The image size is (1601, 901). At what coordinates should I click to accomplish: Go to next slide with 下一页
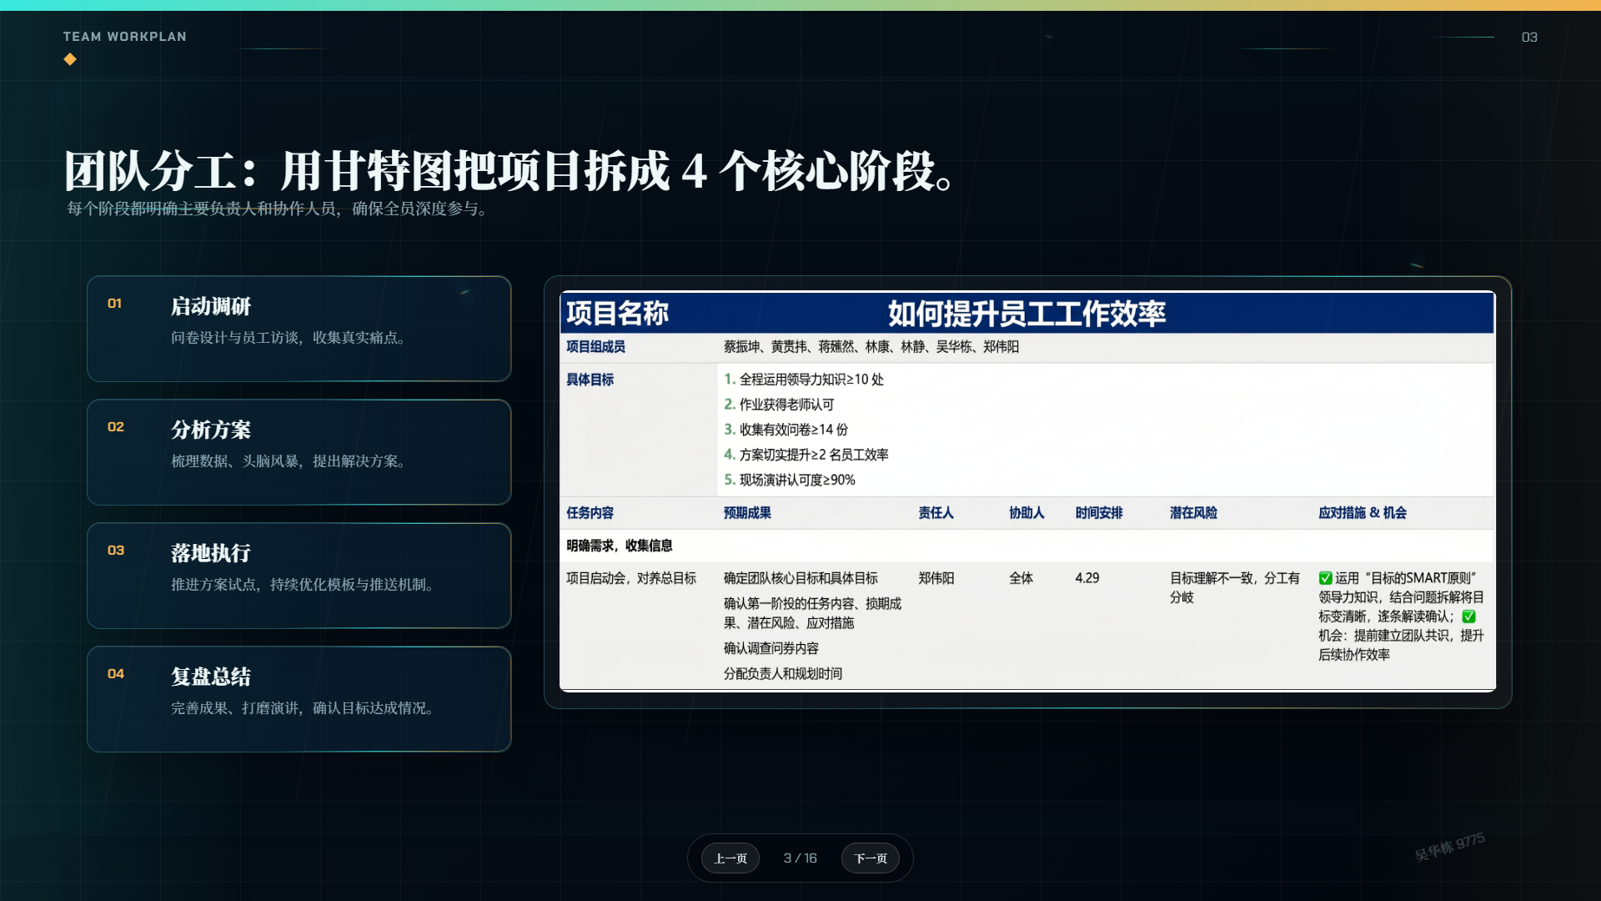[x=871, y=858]
